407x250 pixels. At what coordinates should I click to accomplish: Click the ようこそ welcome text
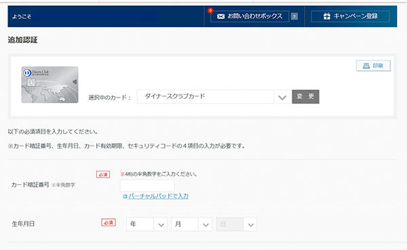click(22, 16)
